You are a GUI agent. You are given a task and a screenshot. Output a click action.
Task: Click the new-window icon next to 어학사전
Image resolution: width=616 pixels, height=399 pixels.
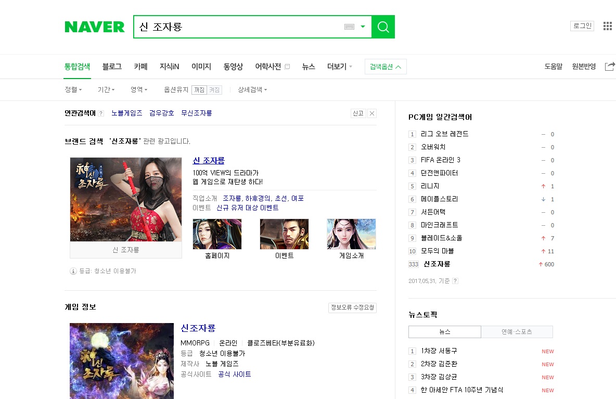click(287, 67)
